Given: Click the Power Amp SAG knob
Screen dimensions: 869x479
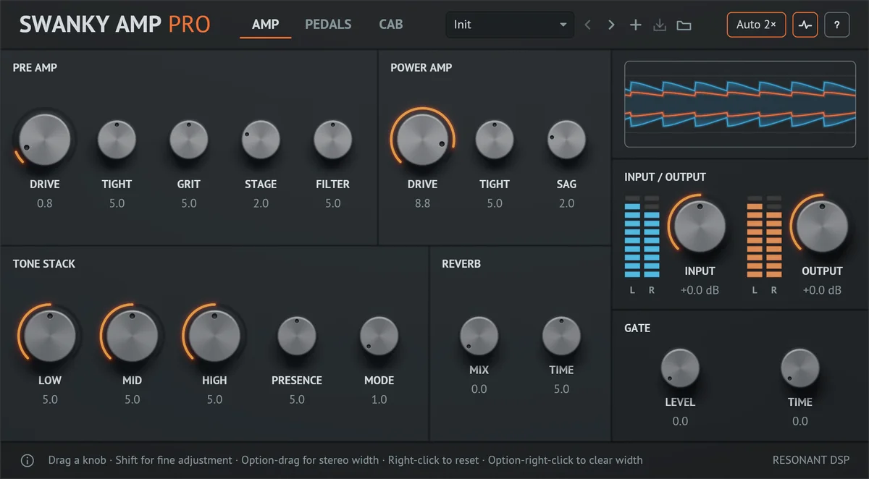Looking at the screenshot, I should click(x=566, y=140).
